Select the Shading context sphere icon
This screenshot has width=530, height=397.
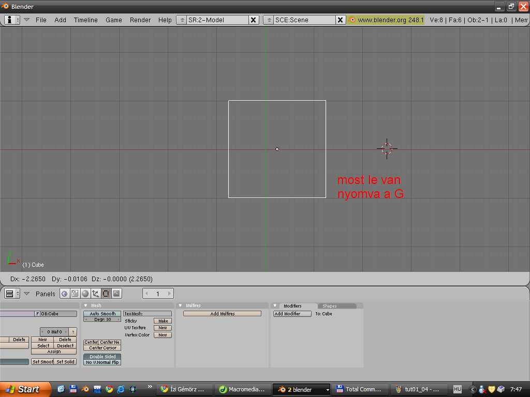(x=85, y=294)
